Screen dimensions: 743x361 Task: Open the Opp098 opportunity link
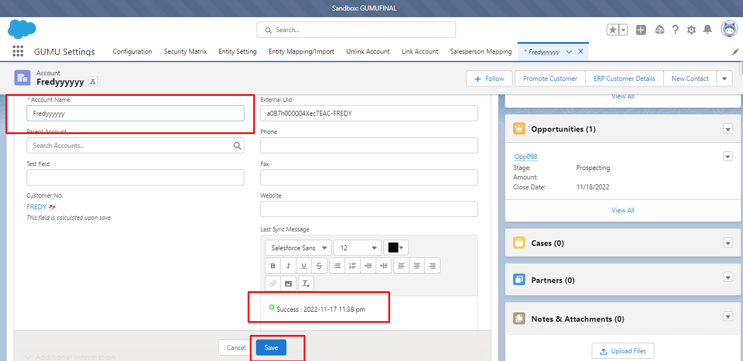[526, 157]
